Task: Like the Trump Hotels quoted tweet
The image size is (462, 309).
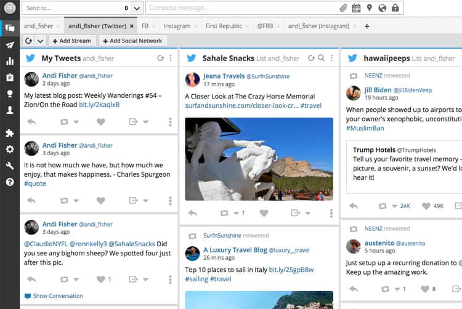Action: pos(426,206)
